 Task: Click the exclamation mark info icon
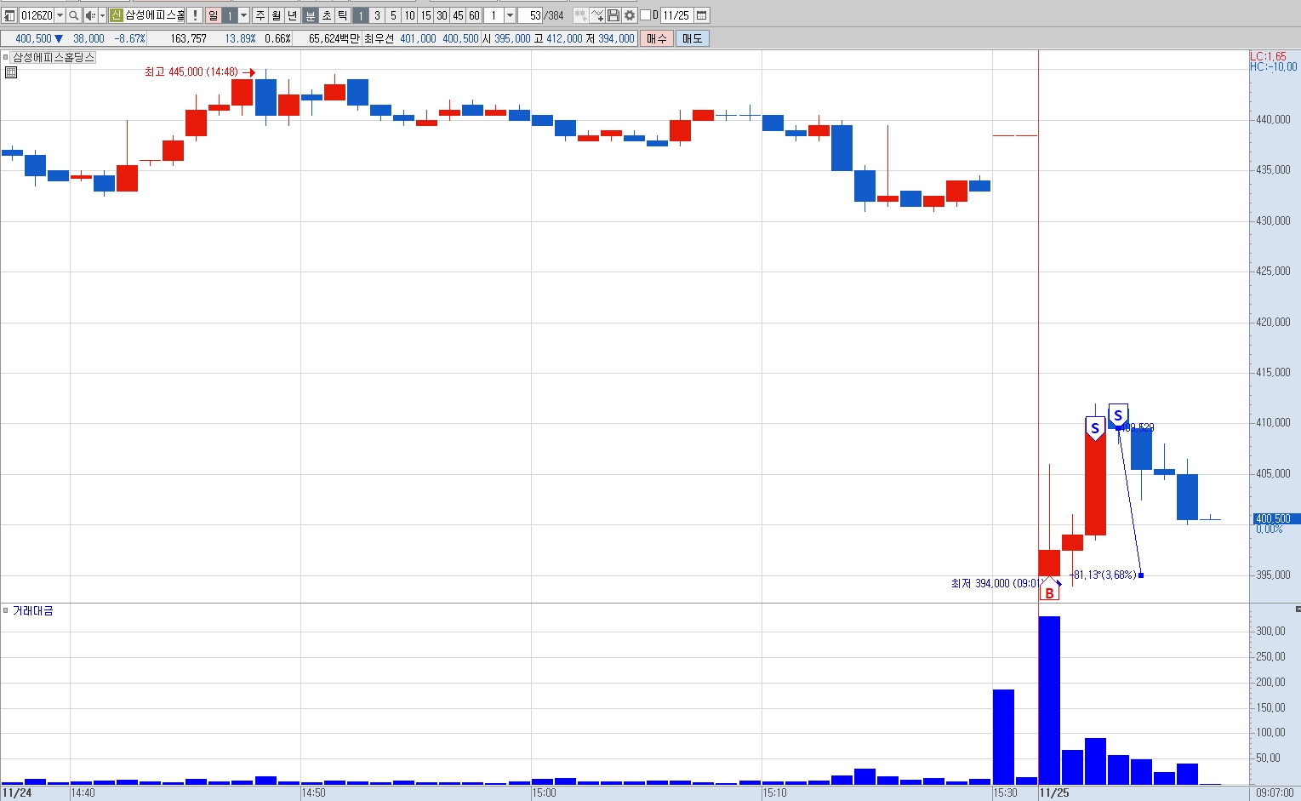tap(195, 15)
